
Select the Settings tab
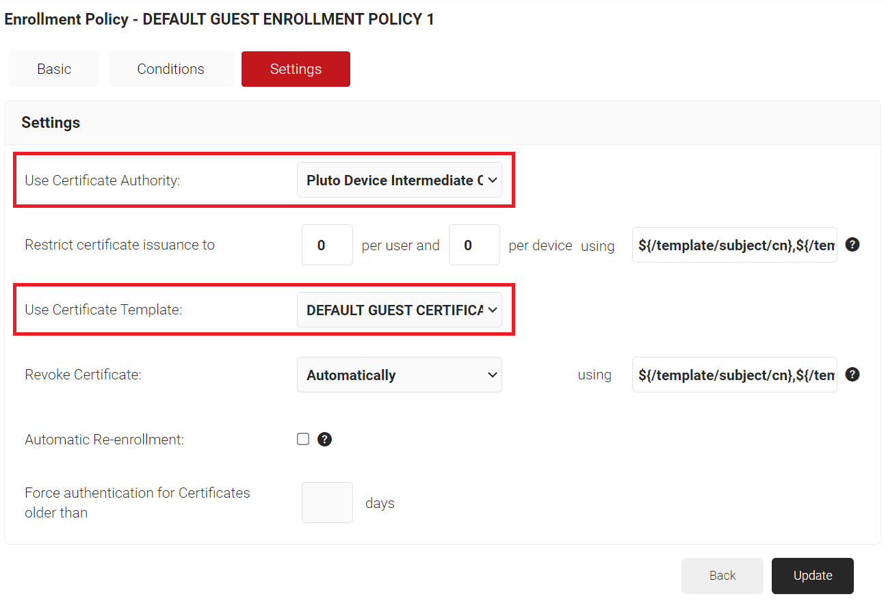296,69
